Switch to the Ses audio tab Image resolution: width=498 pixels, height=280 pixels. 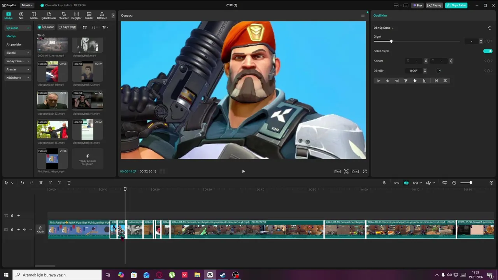[21, 16]
